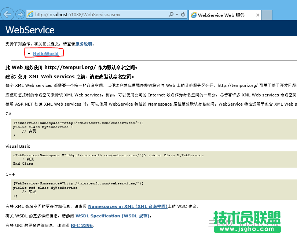This screenshot has height=235, width=297.
Task: Click the back navigation arrow
Action: 8,14
